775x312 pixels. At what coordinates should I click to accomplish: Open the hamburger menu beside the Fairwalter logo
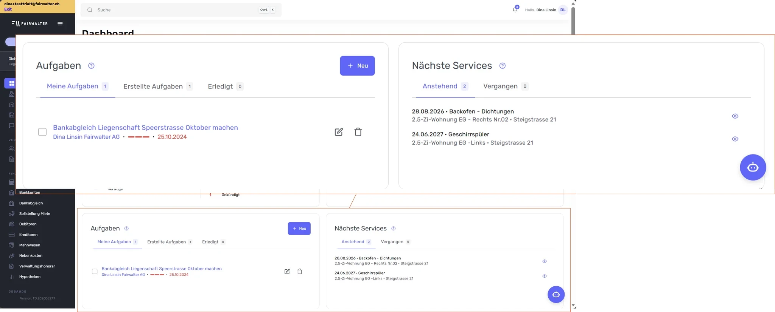[60, 23]
